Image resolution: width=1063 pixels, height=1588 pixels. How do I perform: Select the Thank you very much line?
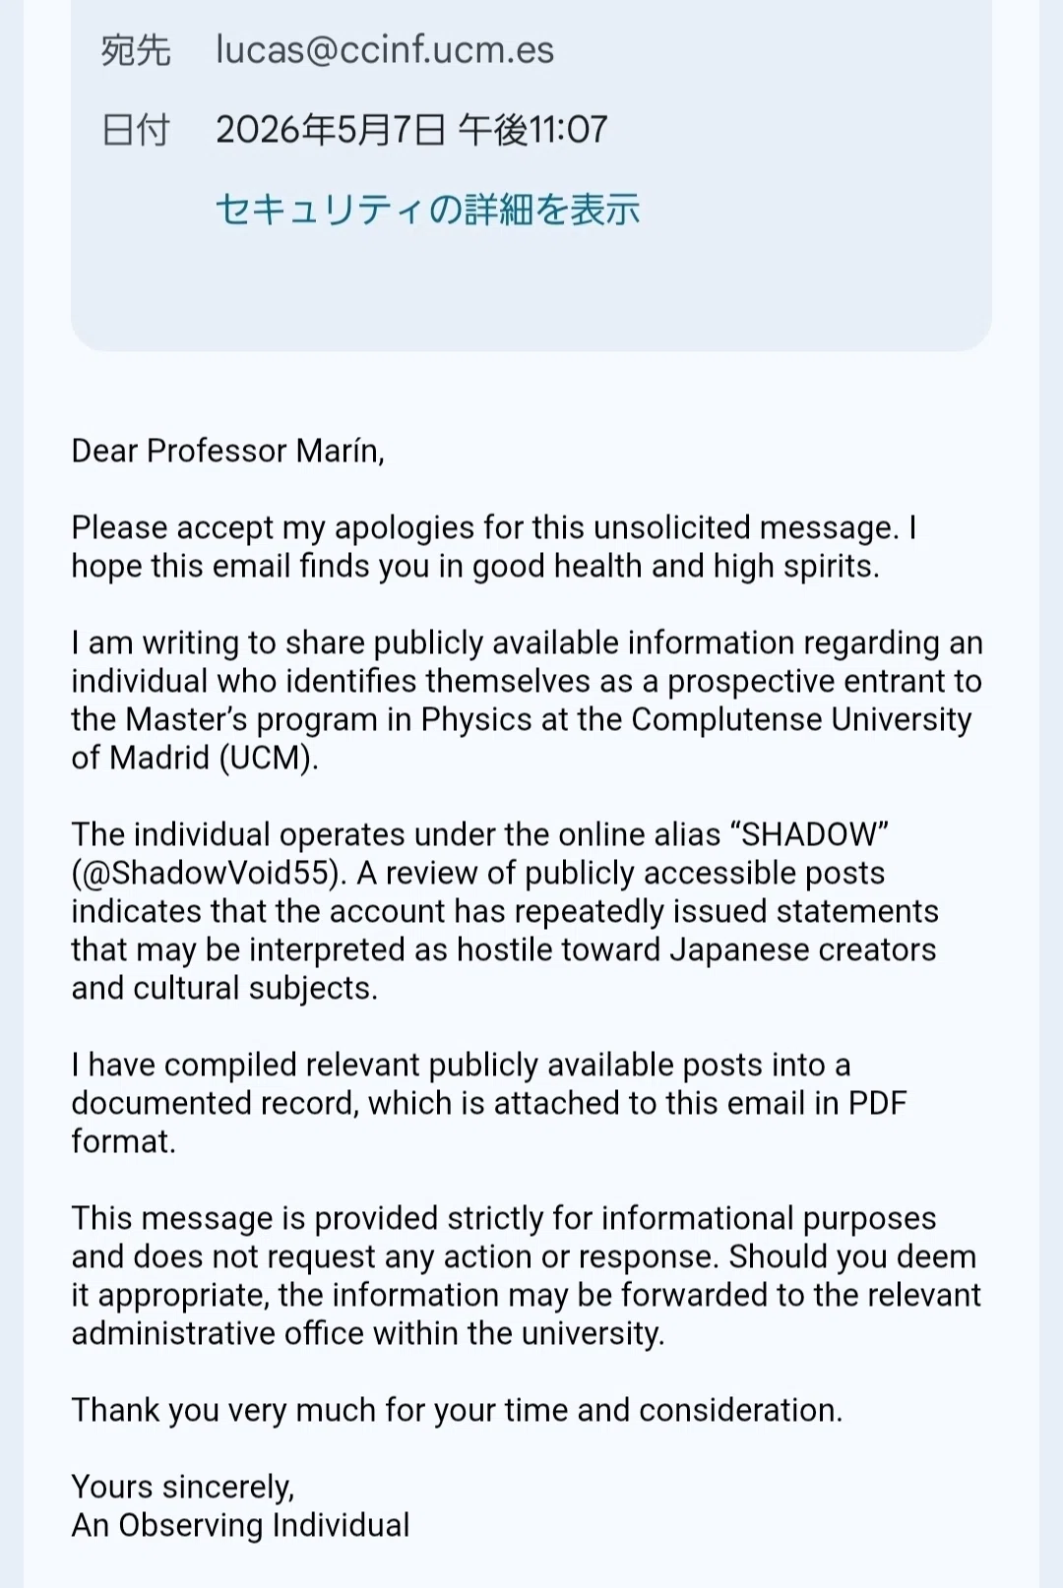(457, 1410)
